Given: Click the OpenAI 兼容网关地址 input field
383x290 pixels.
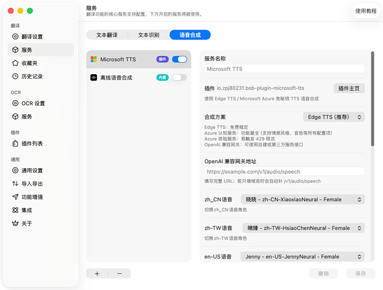Looking at the screenshot, I should pyautogui.click(x=284, y=172).
